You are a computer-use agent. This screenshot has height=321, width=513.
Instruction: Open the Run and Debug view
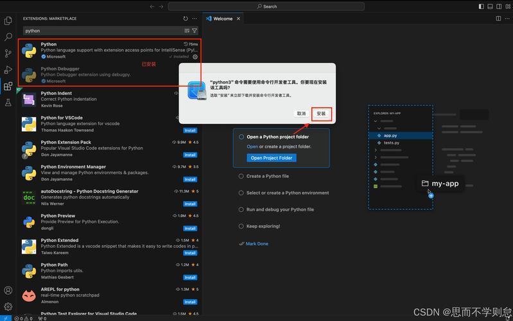click(x=8, y=69)
